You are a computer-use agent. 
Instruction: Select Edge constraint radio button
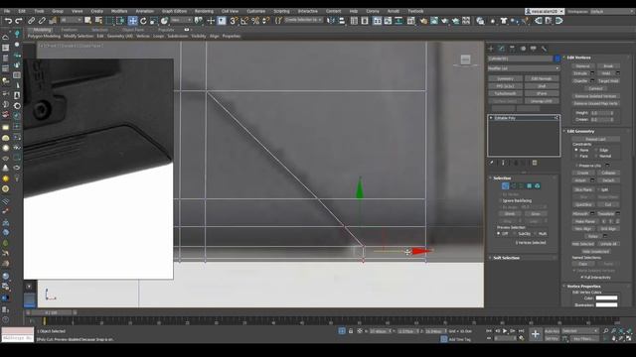(x=597, y=150)
